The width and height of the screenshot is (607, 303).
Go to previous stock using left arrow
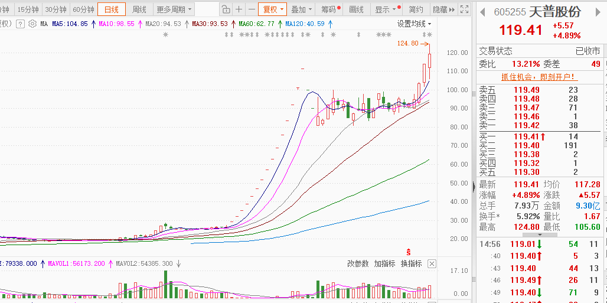[482, 12]
